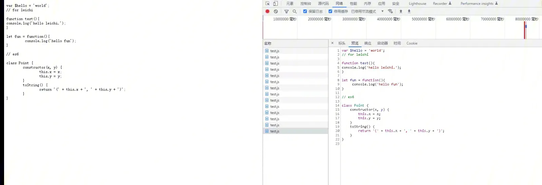Click the red marker in timeline overview
Screen dimensions: 542x185
524,31
